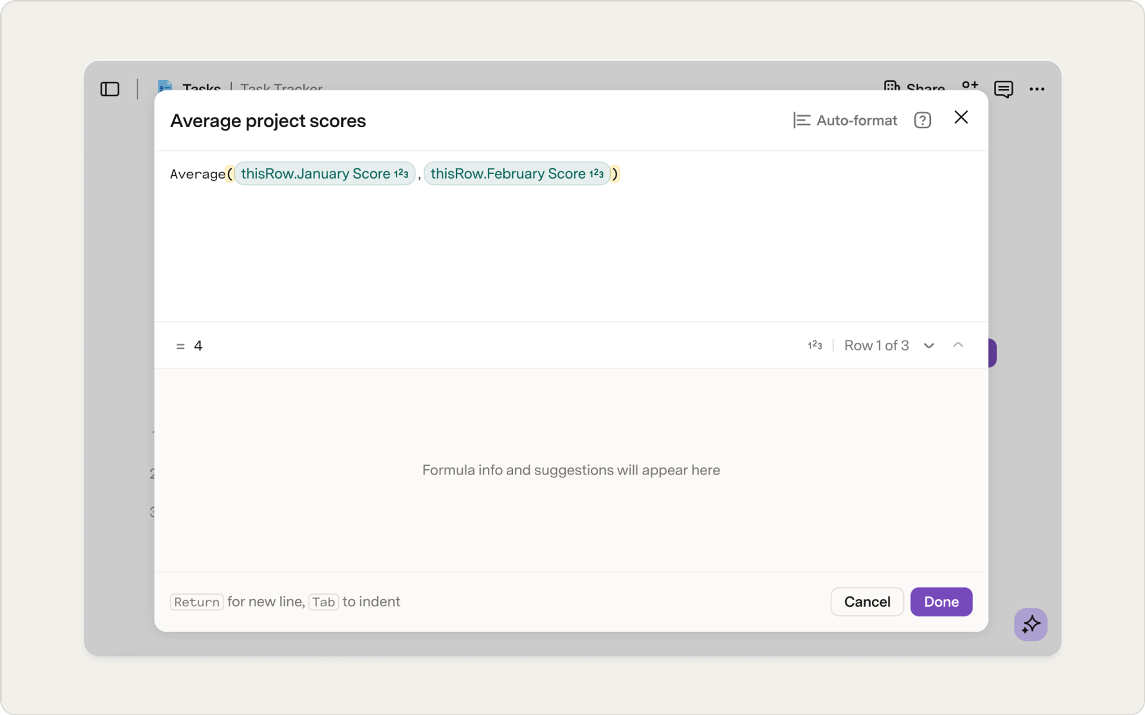
Task: Go to previous row with up chevron
Action: (958, 345)
